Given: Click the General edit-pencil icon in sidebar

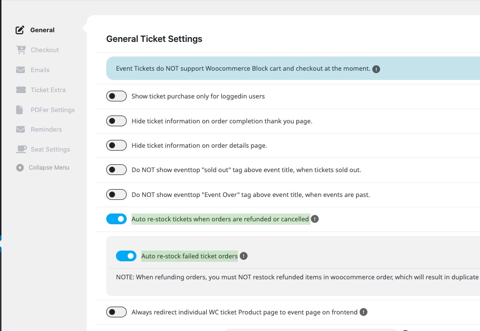Looking at the screenshot, I should click(x=20, y=30).
